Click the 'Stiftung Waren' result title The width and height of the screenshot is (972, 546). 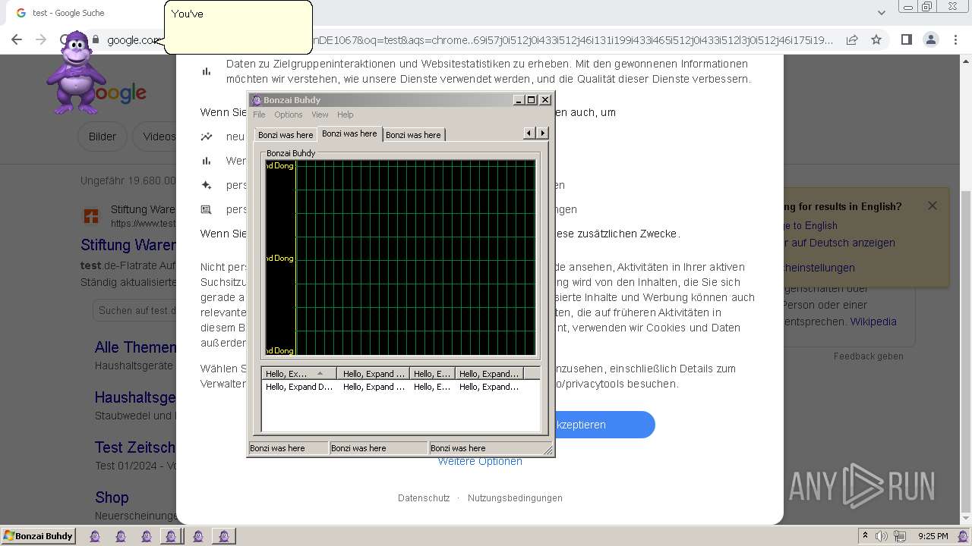coord(128,245)
